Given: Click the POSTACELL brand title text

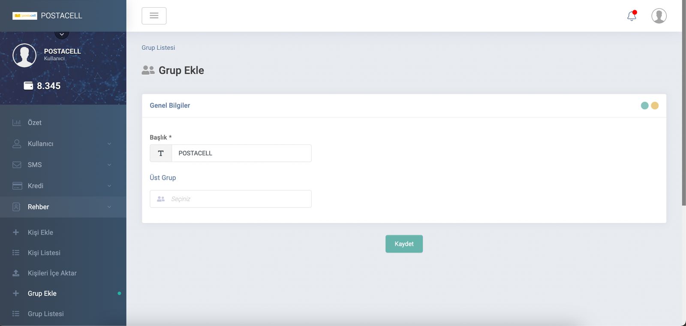Looking at the screenshot, I should point(61,16).
